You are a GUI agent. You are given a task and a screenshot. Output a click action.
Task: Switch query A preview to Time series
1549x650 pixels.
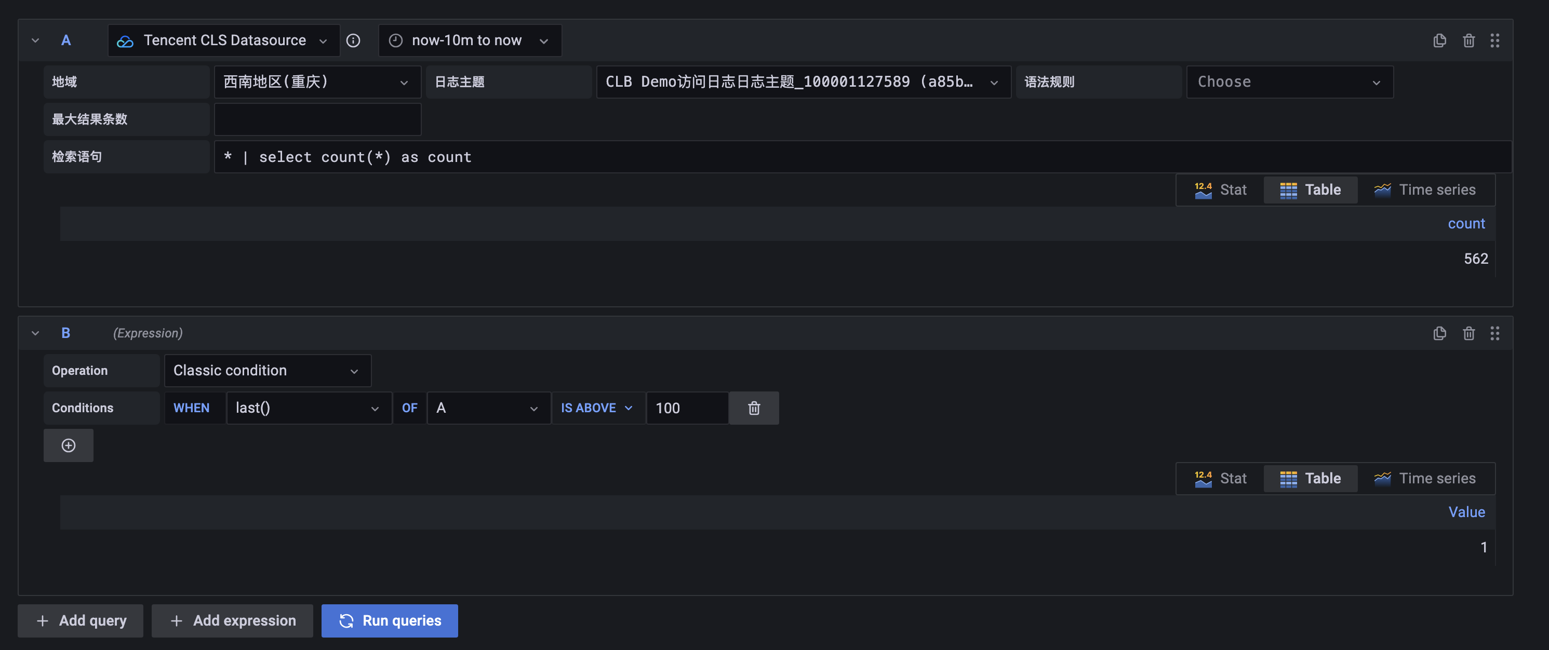[1425, 190]
